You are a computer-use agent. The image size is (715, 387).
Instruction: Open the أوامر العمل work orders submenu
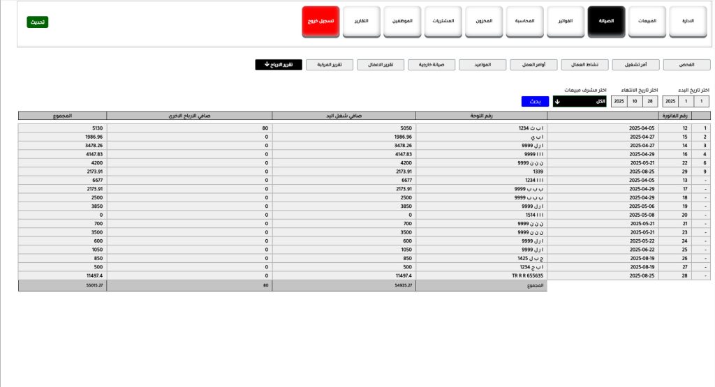click(x=533, y=65)
